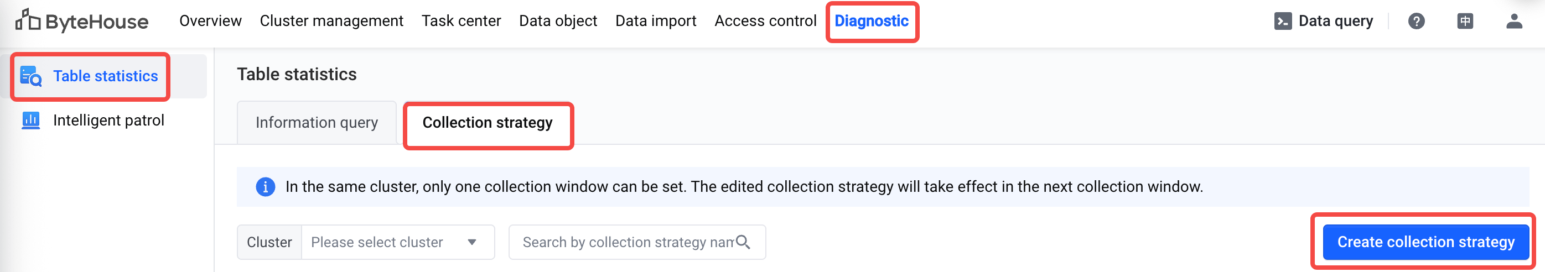Click the blue info notice icon
The height and width of the screenshot is (272, 1545).
pyautogui.click(x=265, y=187)
